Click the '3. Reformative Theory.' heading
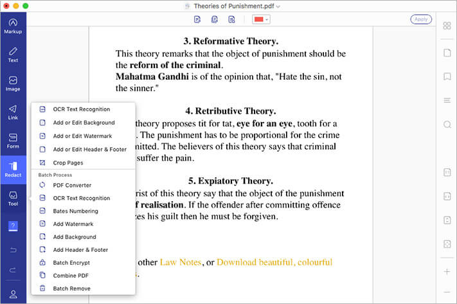Image resolution: width=457 pixels, height=304 pixels. (231, 41)
